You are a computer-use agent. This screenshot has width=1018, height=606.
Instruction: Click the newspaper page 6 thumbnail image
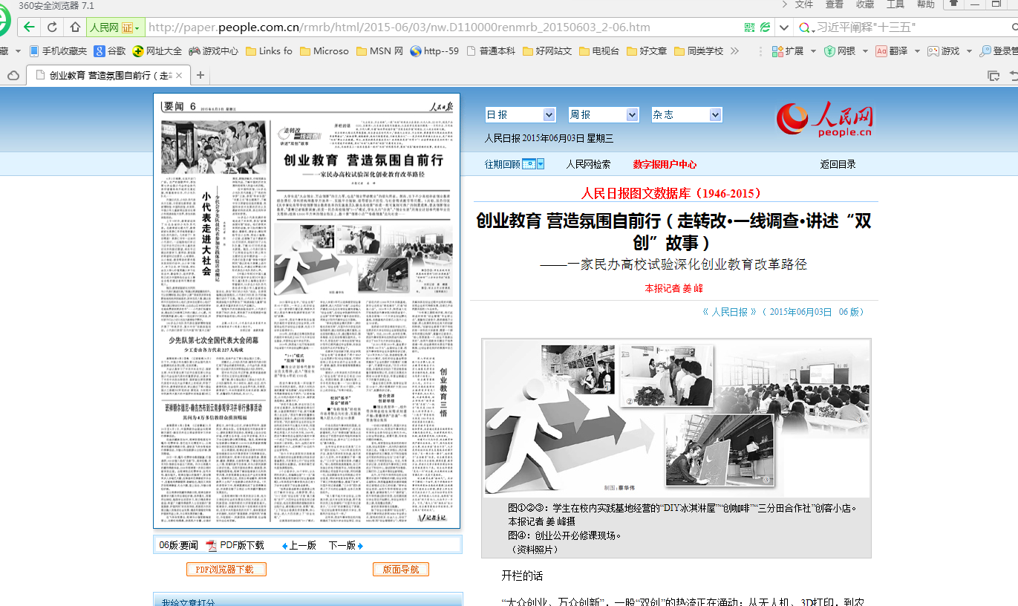[307, 311]
